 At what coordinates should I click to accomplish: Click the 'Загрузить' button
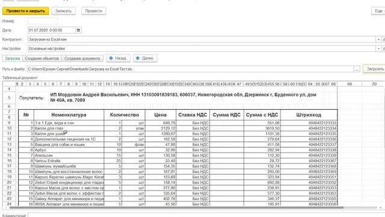click(375, 69)
